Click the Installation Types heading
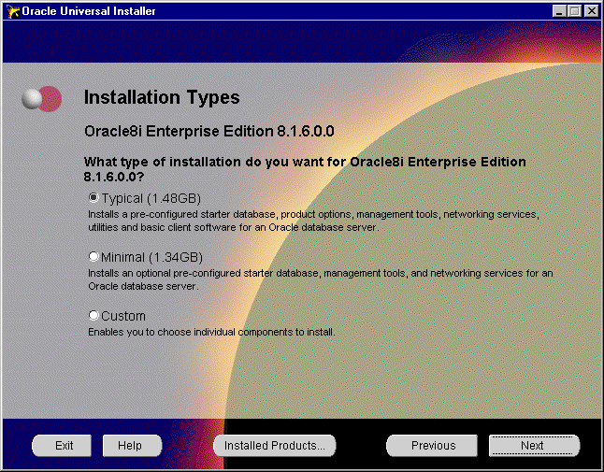Screen dimensions: 604x472 (x=162, y=97)
